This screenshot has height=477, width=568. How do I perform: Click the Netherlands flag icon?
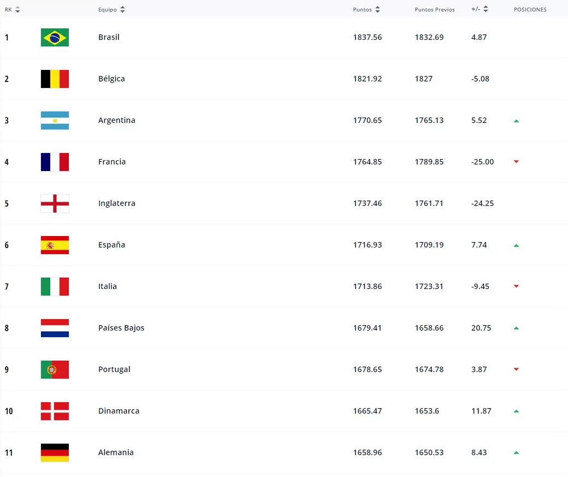pyautogui.click(x=55, y=328)
